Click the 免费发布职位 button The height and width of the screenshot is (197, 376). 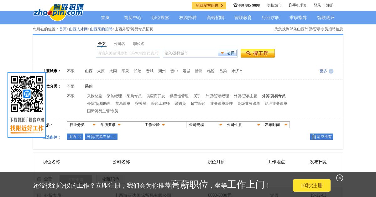tap(209, 6)
